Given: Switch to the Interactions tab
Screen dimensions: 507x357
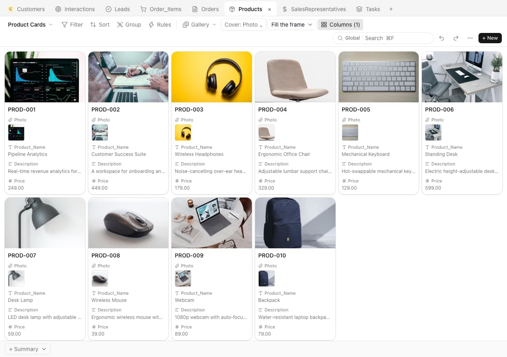Looking at the screenshot, I should [75, 9].
